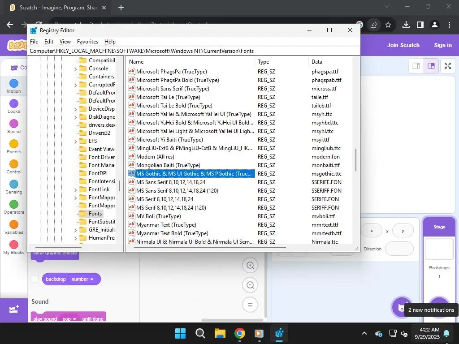
Task: Open the Favorites menu in Registry Editor
Action: pos(87,42)
